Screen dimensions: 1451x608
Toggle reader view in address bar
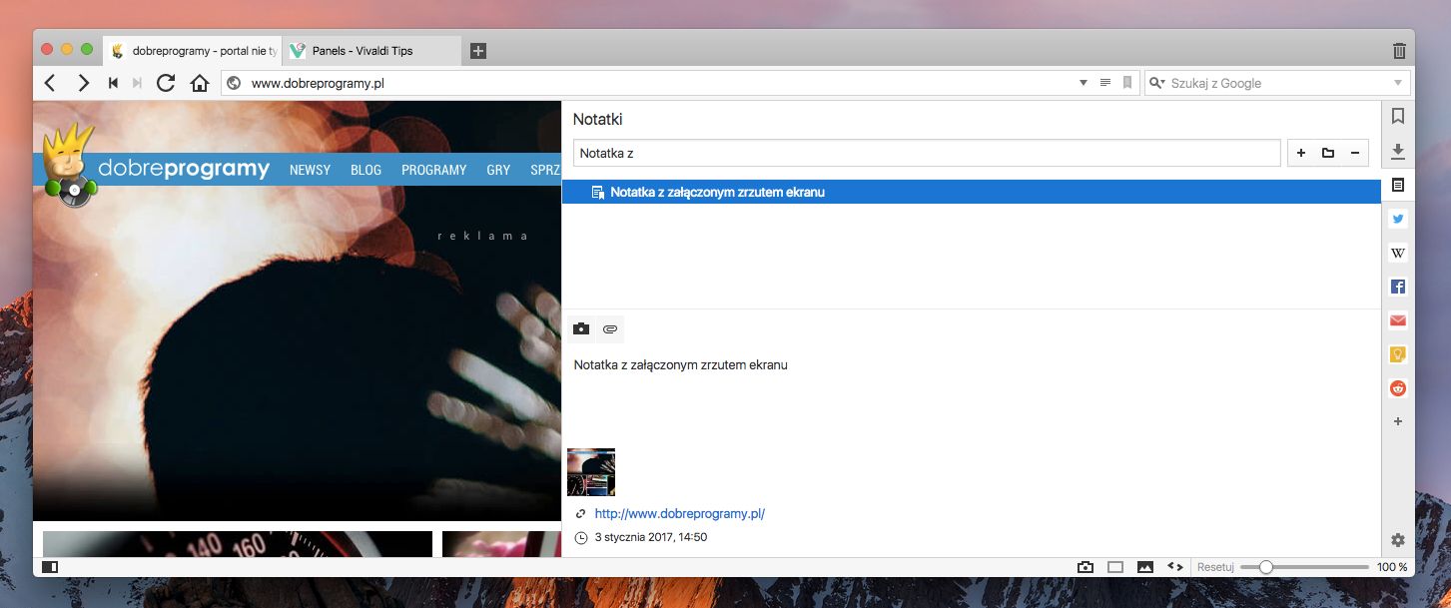pos(1105,83)
